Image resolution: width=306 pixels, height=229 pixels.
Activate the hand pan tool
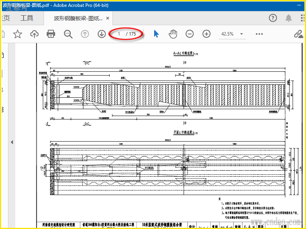click(173, 34)
